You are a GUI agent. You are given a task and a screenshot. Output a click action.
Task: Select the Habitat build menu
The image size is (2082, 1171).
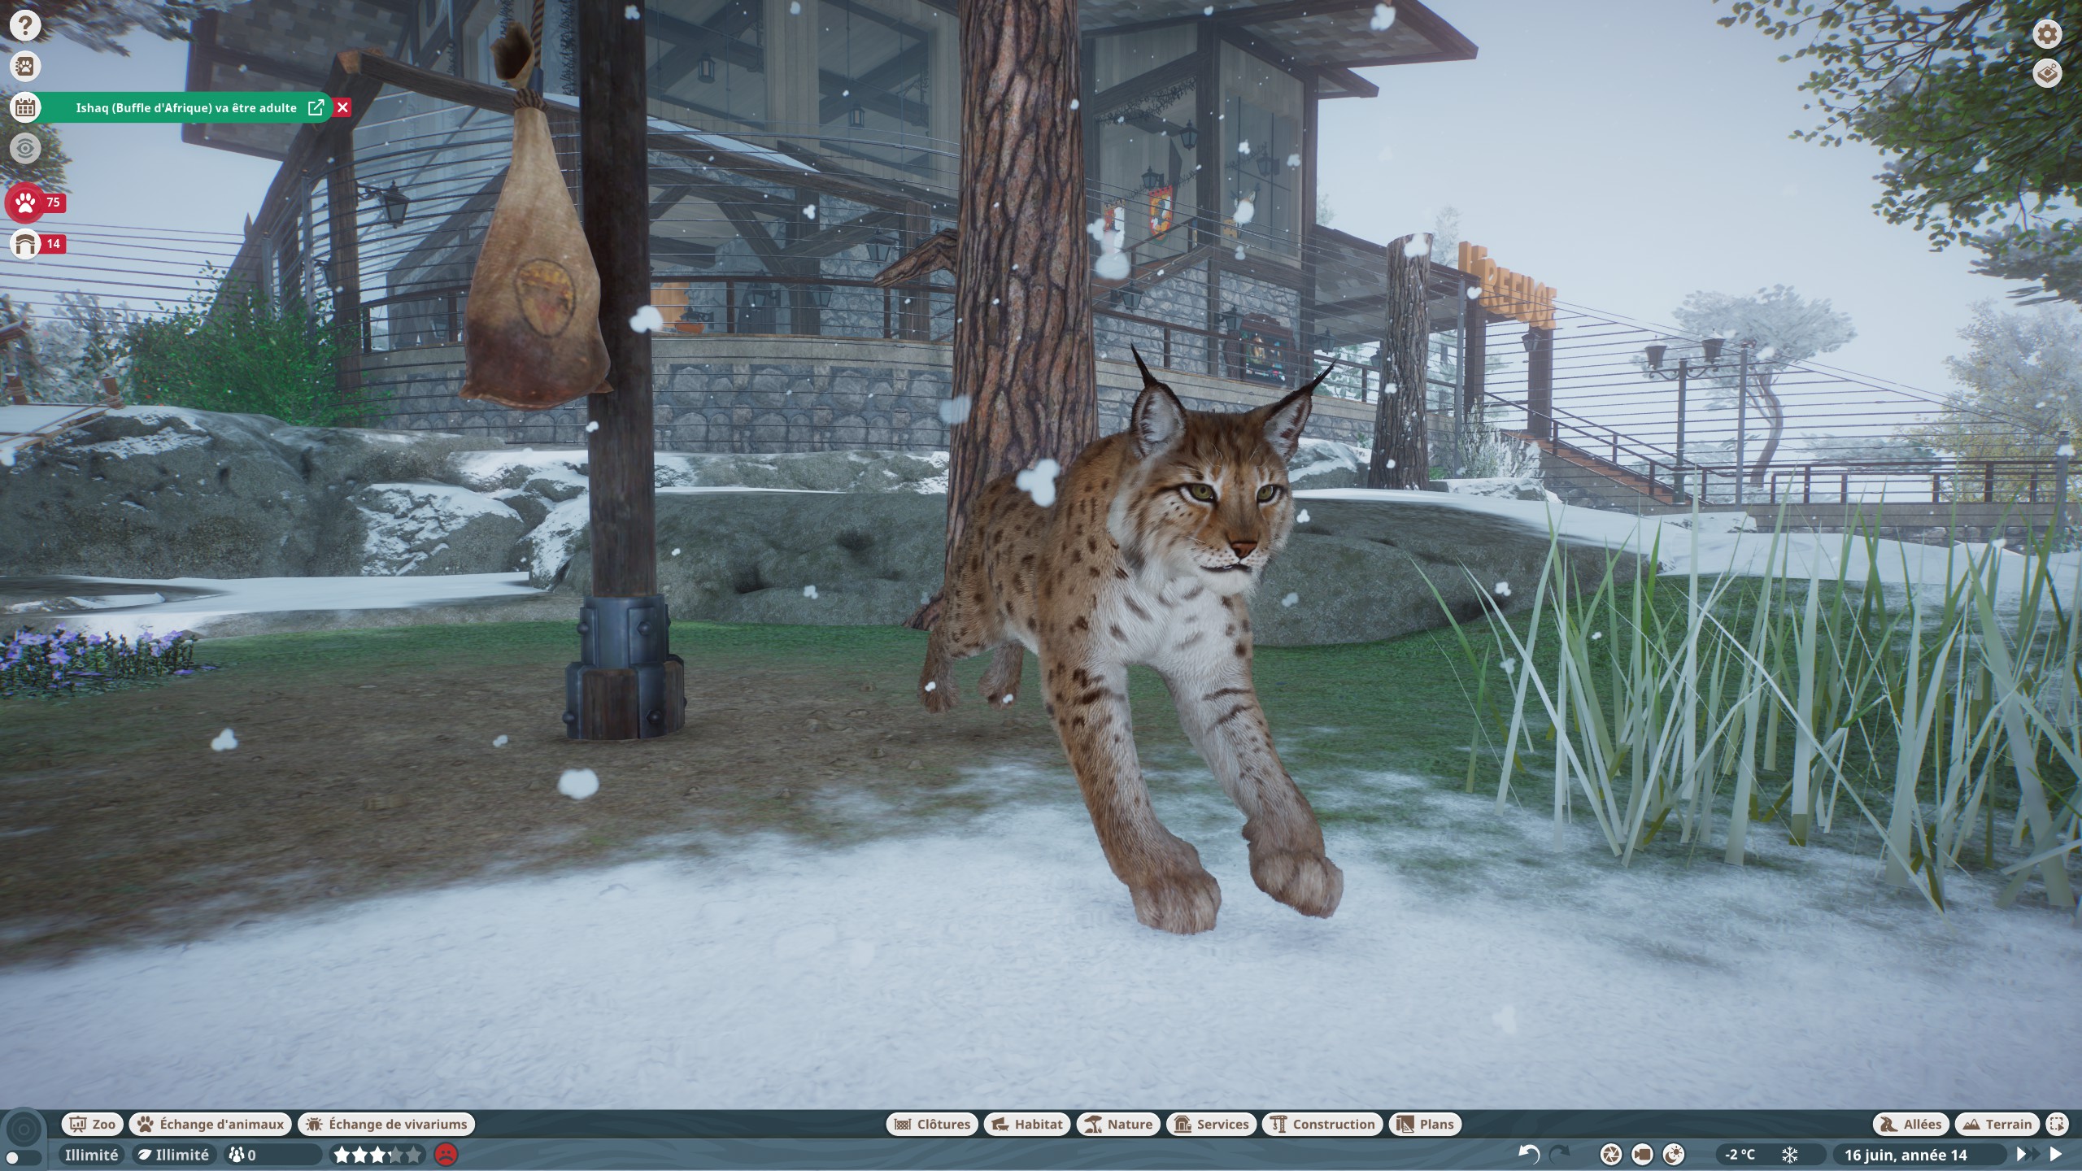point(1027,1124)
